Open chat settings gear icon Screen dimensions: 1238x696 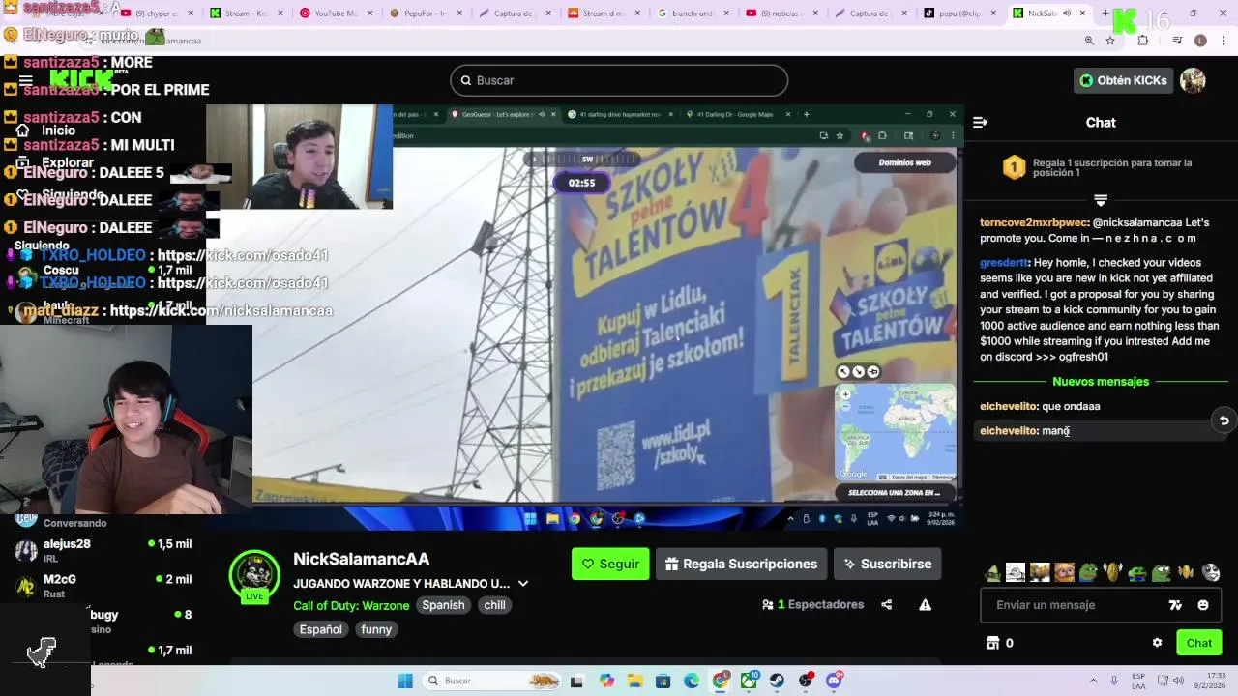pos(1157,643)
